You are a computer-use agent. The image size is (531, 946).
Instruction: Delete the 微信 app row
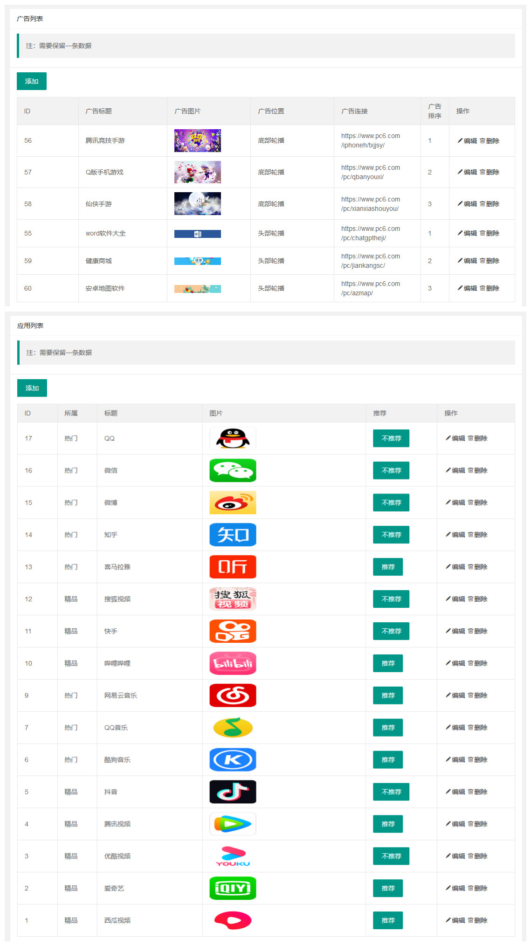click(x=478, y=471)
